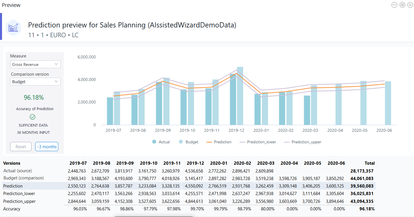Click the -3 months button
The image size is (414, 217).
coord(46,146)
